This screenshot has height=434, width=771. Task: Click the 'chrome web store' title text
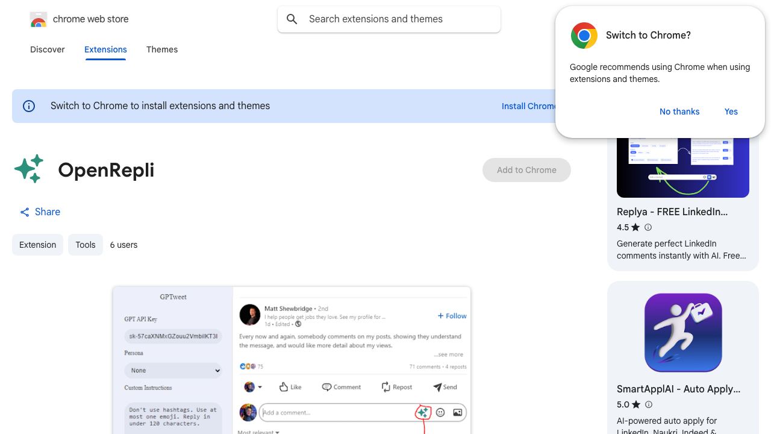click(x=91, y=19)
